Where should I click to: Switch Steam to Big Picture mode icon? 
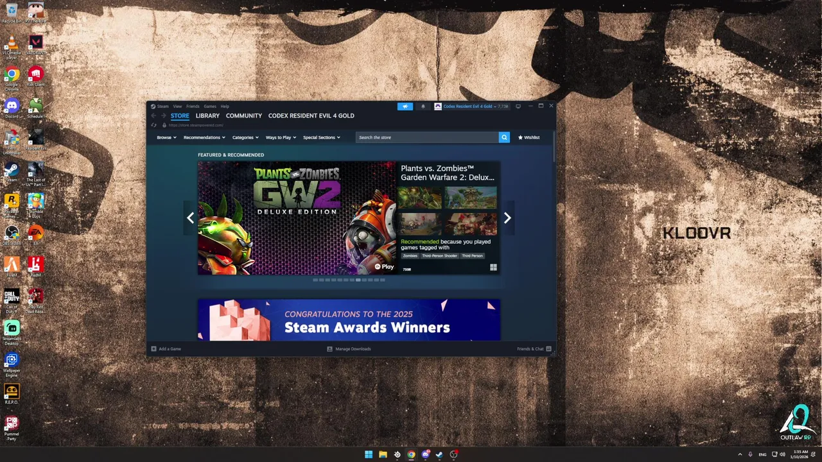click(518, 107)
